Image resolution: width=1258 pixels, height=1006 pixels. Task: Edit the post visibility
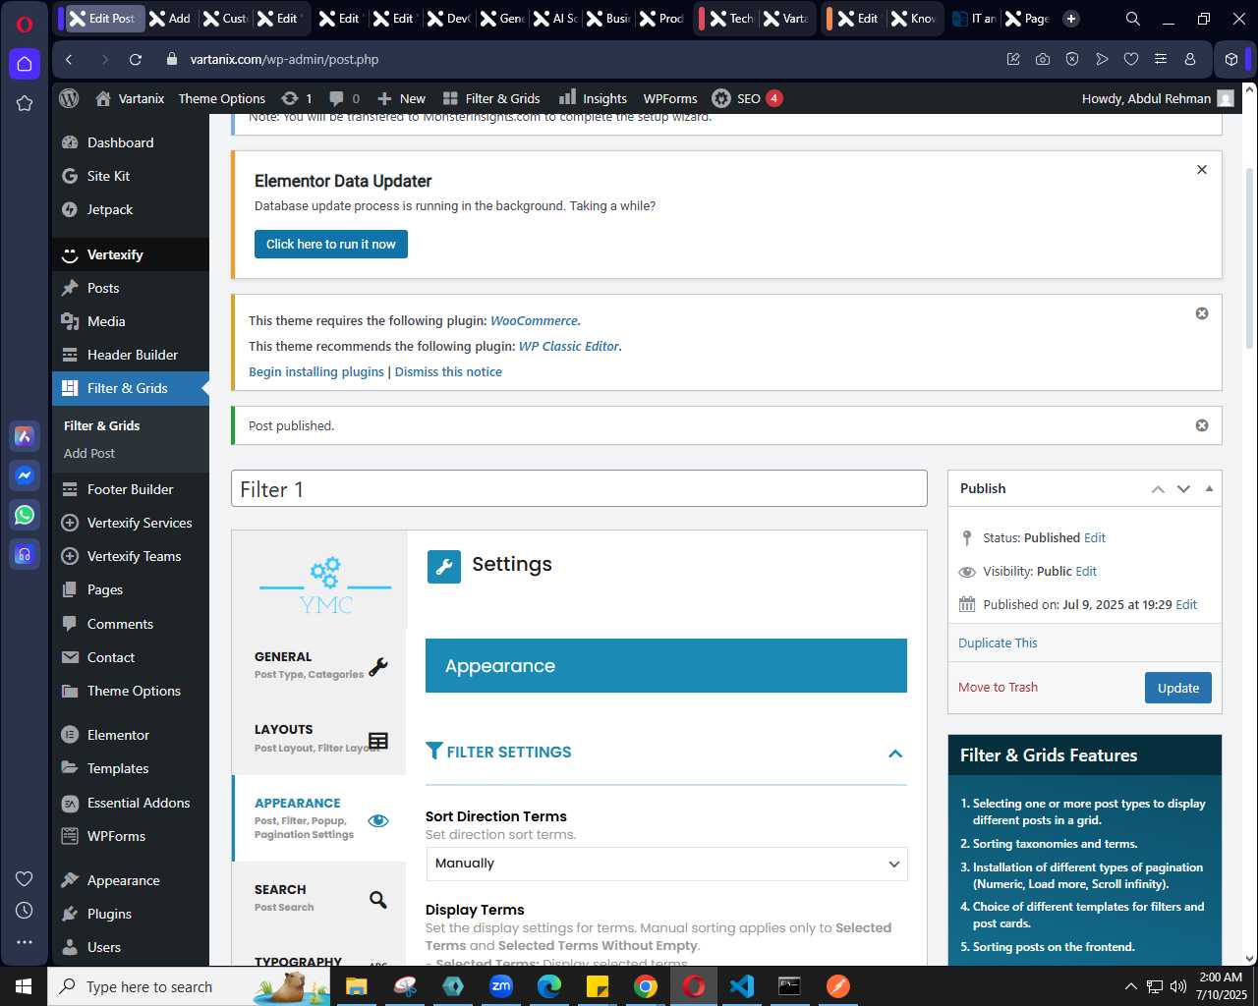coord(1086,571)
